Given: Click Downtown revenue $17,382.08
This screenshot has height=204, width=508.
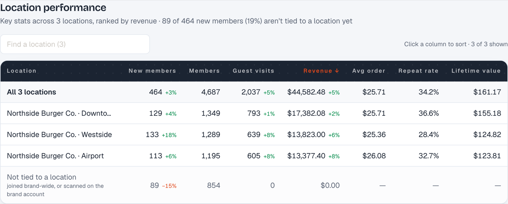Looking at the screenshot, I should 306,113.
